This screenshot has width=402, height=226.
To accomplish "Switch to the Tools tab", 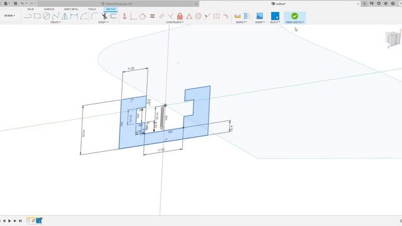I will click(92, 9).
